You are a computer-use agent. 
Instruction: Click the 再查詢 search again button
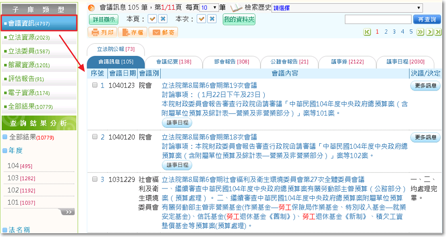426,19
